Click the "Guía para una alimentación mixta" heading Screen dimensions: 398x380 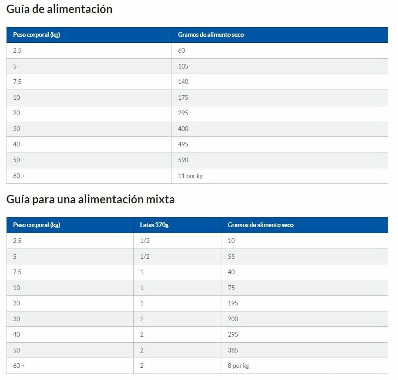90,200
